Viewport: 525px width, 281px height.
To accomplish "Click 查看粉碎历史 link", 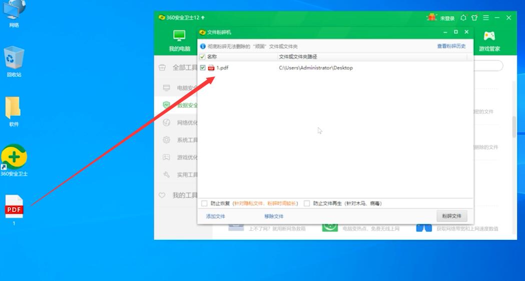I will tap(451, 46).
